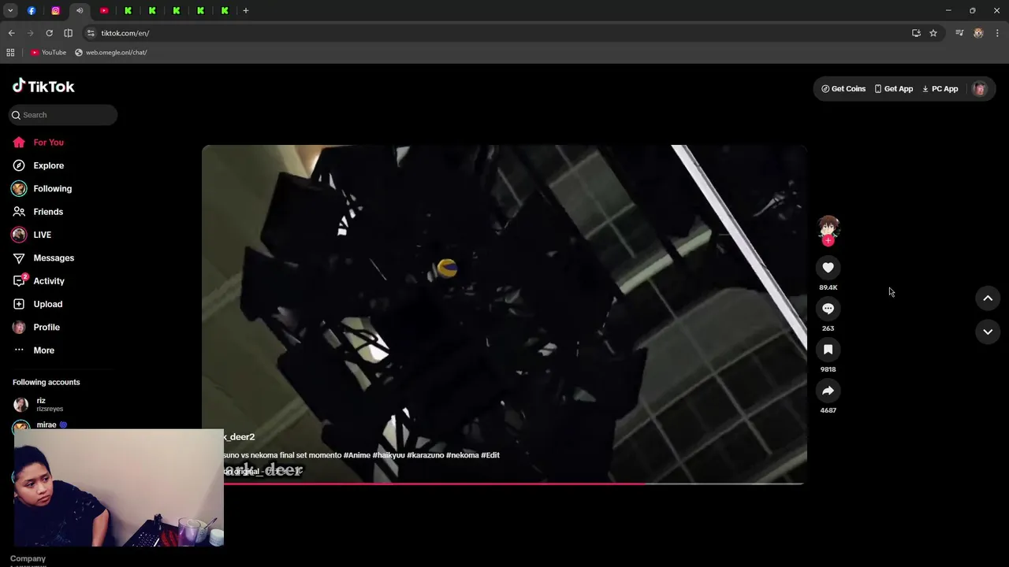Viewport: 1009px width, 567px height.
Task: Reload the page
Action: [49, 33]
